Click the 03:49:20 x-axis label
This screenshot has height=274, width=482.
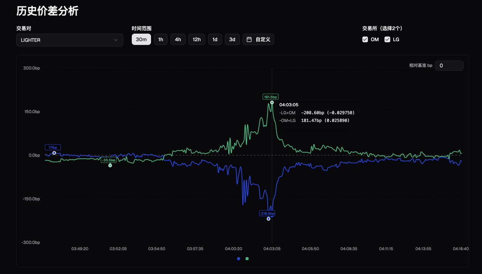pyautogui.click(x=80, y=249)
